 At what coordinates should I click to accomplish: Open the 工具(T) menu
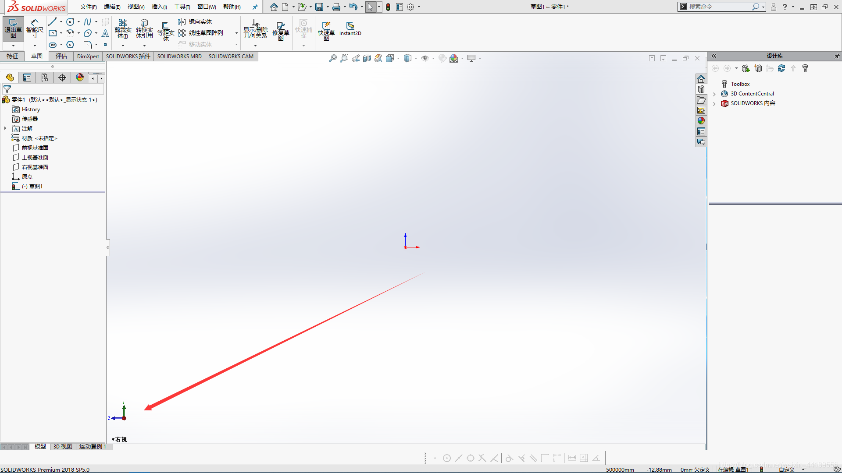pos(182,7)
